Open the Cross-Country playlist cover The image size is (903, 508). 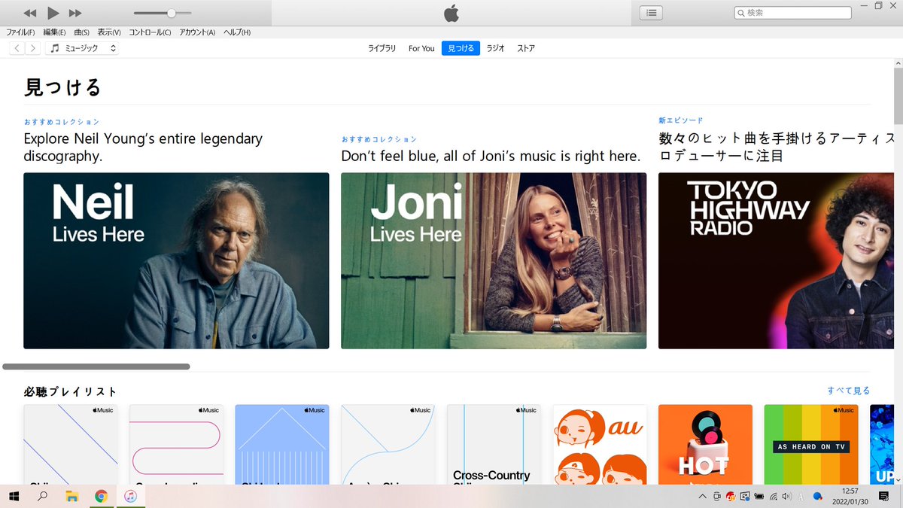(x=494, y=445)
